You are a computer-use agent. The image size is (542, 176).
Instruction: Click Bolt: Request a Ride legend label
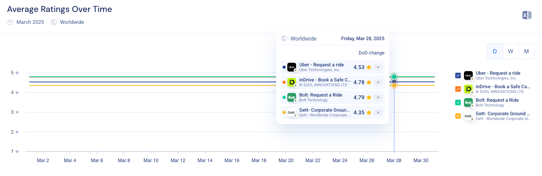coord(497,100)
